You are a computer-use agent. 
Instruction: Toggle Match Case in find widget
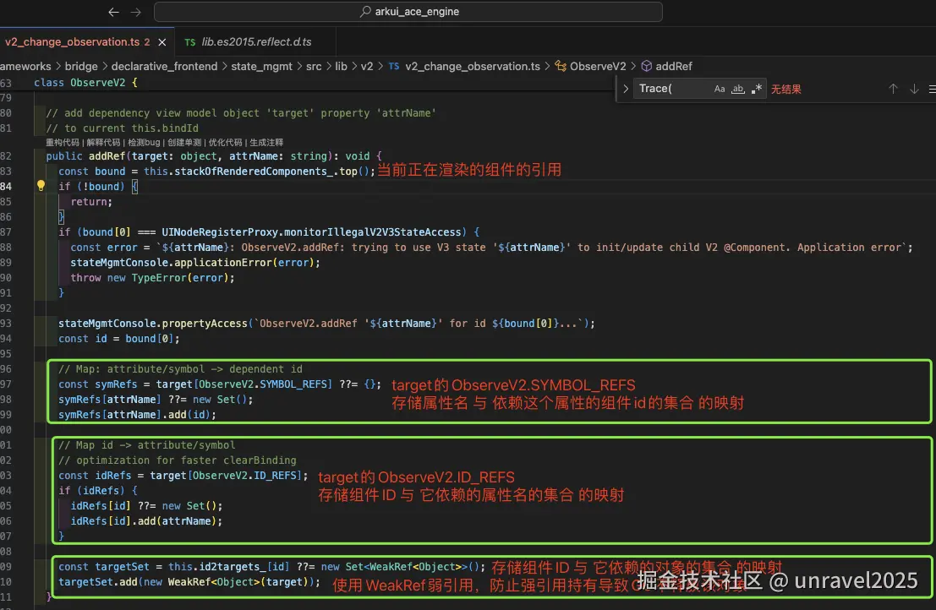pos(720,89)
